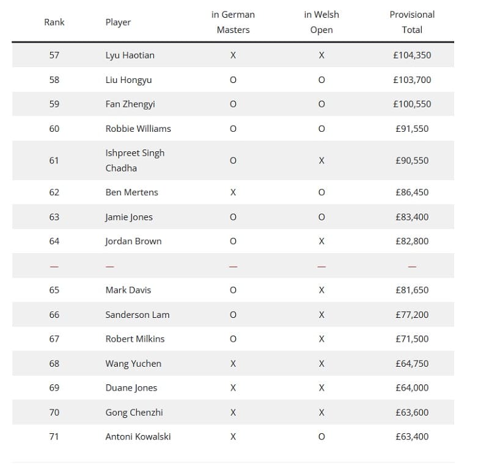Click the Rank column header
489x468 pixels.
[54, 22]
